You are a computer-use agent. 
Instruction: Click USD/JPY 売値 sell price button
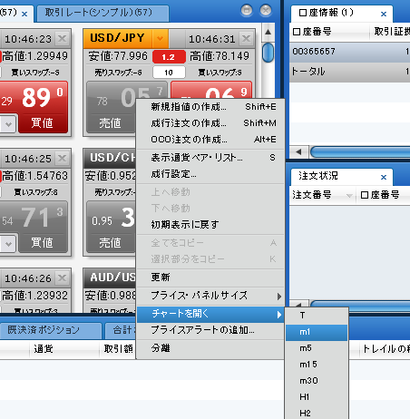(x=111, y=107)
